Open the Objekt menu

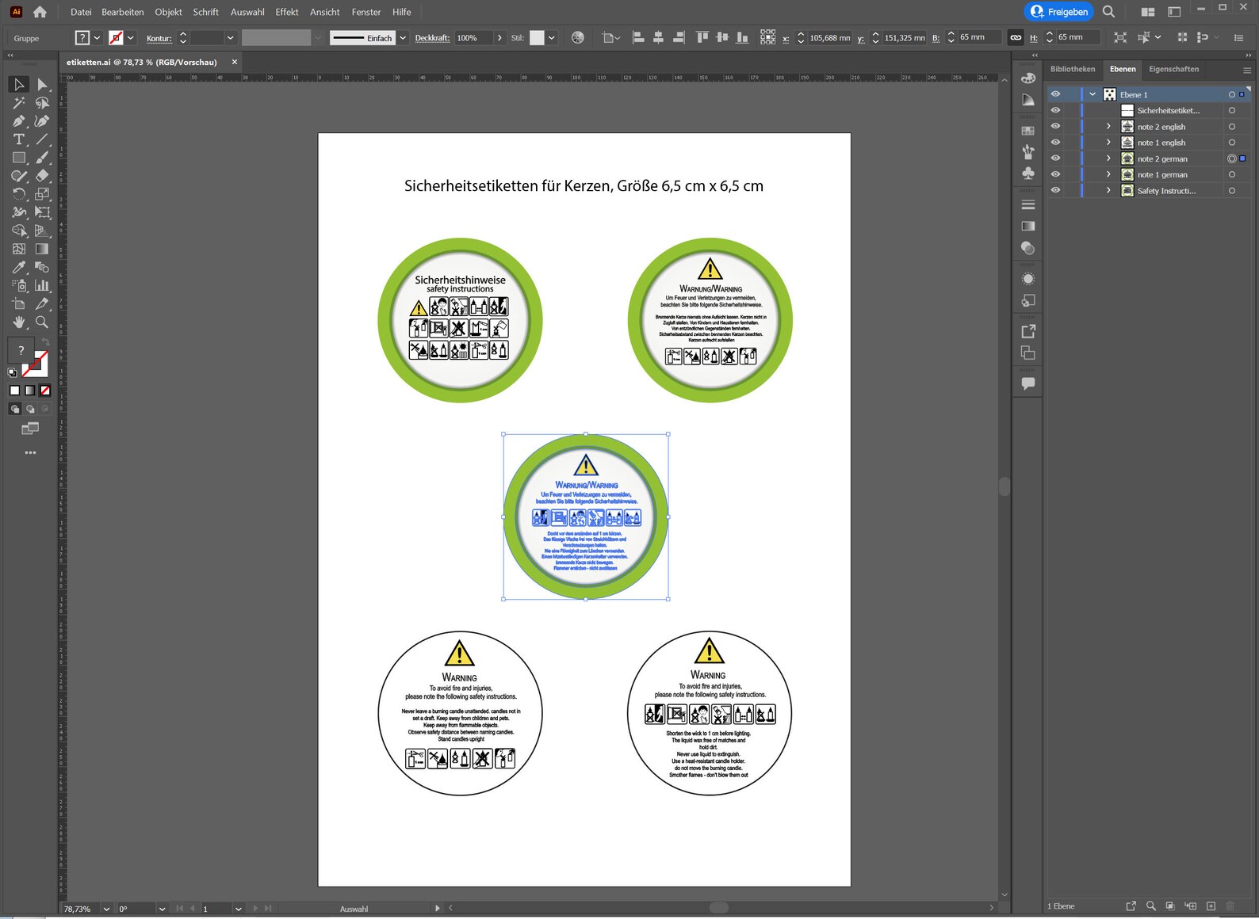[168, 12]
